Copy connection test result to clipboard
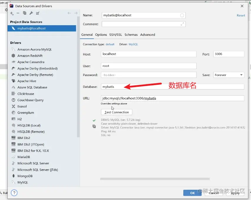This screenshot has height=200, width=251. [94, 126]
